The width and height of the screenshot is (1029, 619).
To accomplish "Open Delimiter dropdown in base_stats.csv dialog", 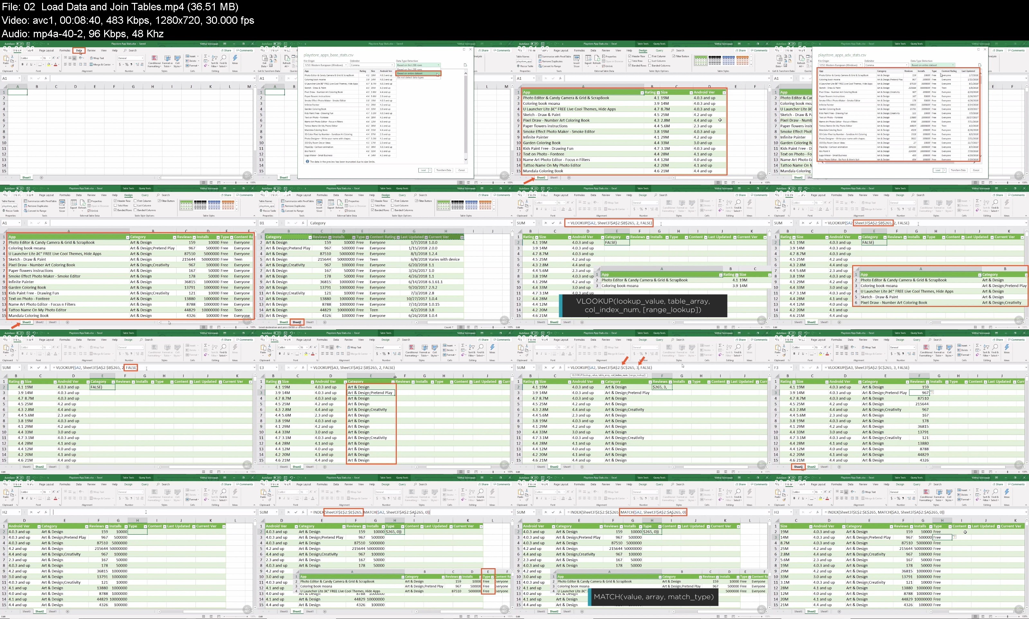I will click(x=372, y=65).
